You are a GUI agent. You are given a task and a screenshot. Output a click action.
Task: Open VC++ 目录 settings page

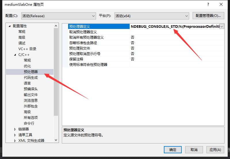[x=27, y=49]
